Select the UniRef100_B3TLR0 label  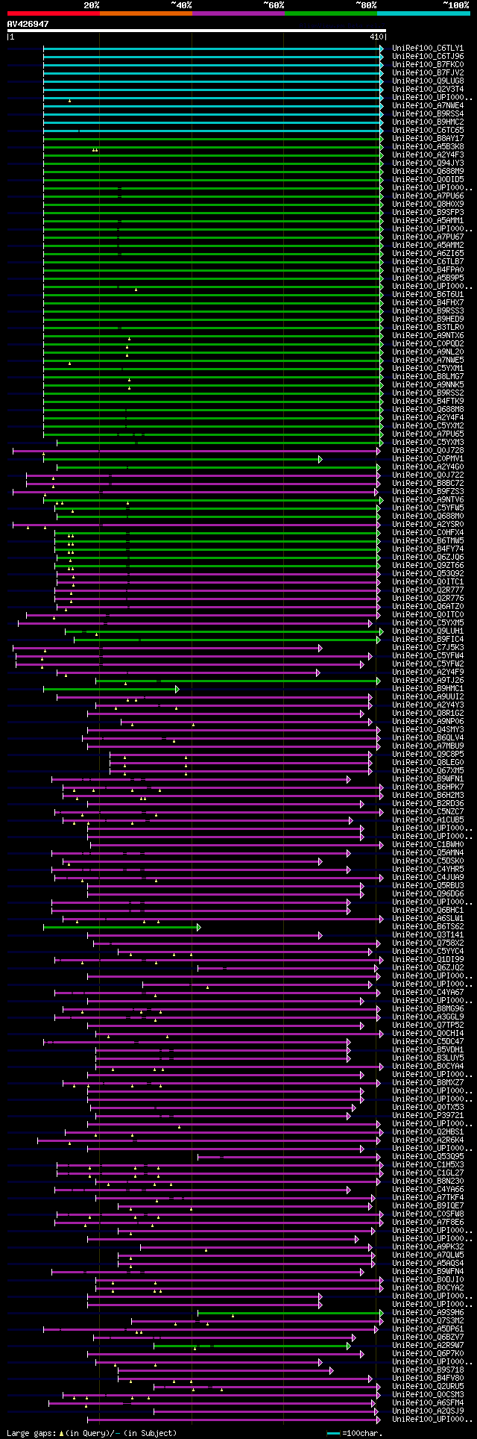[x=428, y=327]
